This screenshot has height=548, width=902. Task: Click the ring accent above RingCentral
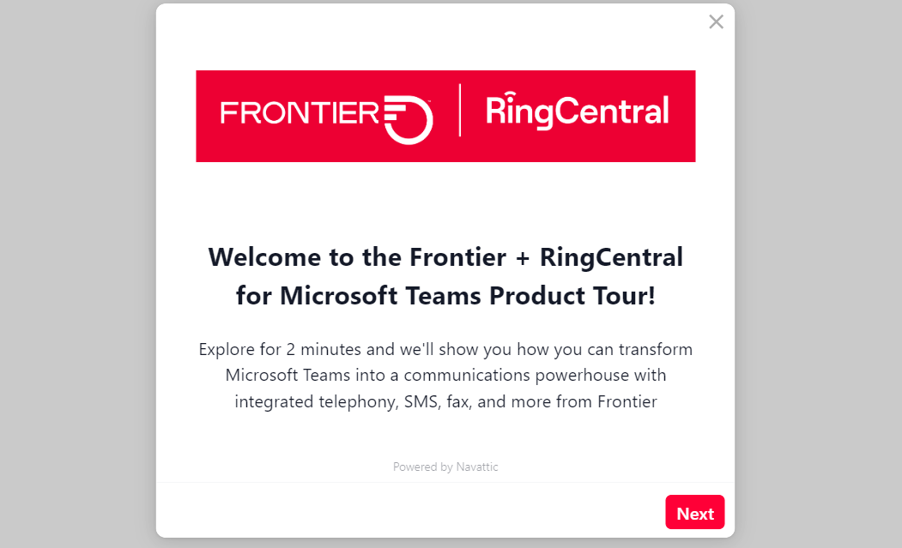509,94
